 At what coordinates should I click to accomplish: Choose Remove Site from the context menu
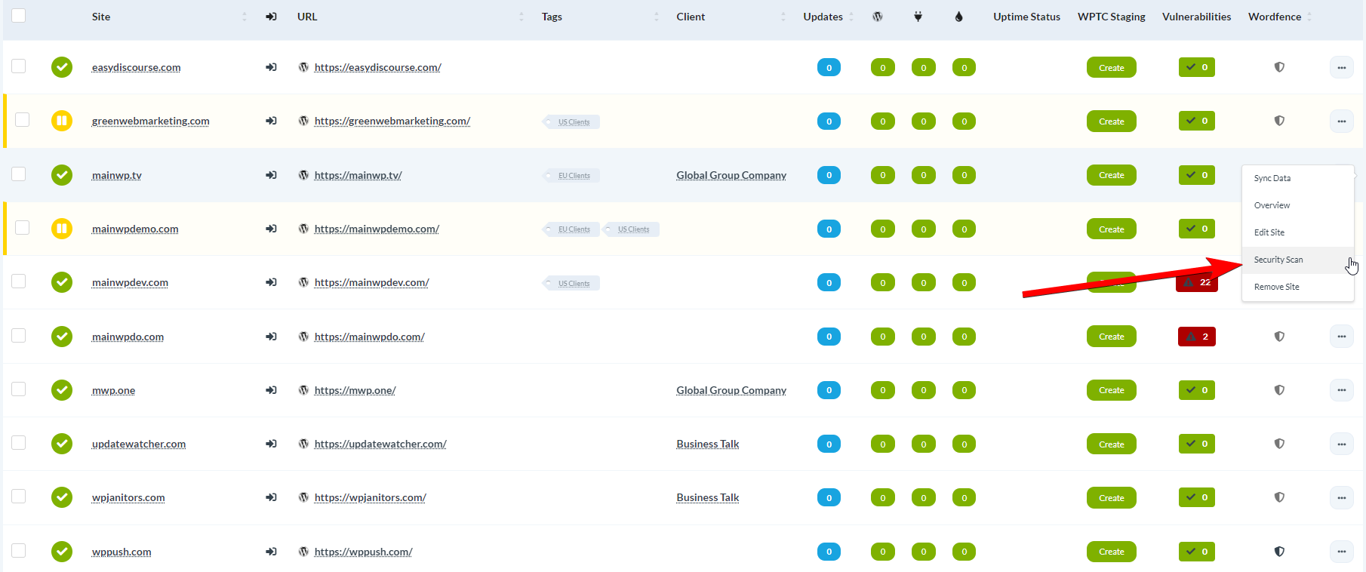click(1297, 287)
